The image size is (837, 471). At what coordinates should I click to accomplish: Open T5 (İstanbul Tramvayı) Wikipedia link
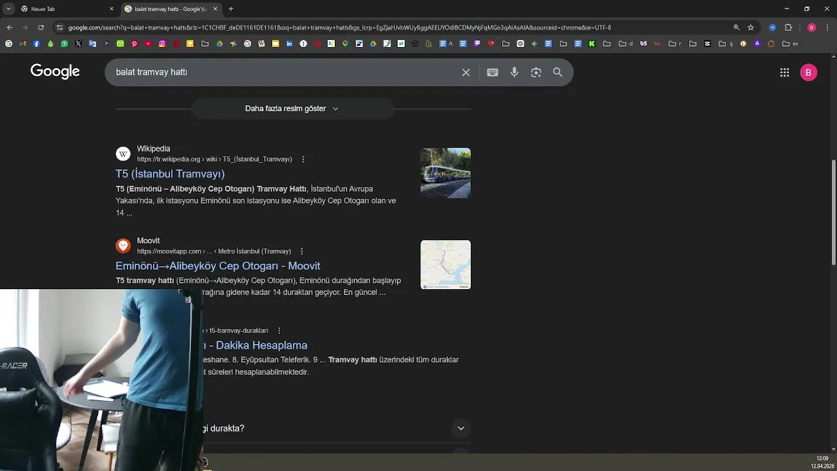click(170, 173)
